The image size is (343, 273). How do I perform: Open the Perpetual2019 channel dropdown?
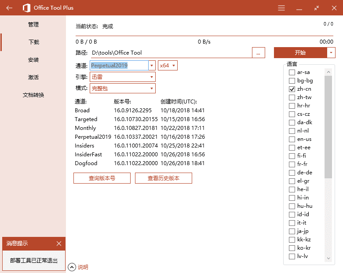pyautogui.click(x=152, y=66)
